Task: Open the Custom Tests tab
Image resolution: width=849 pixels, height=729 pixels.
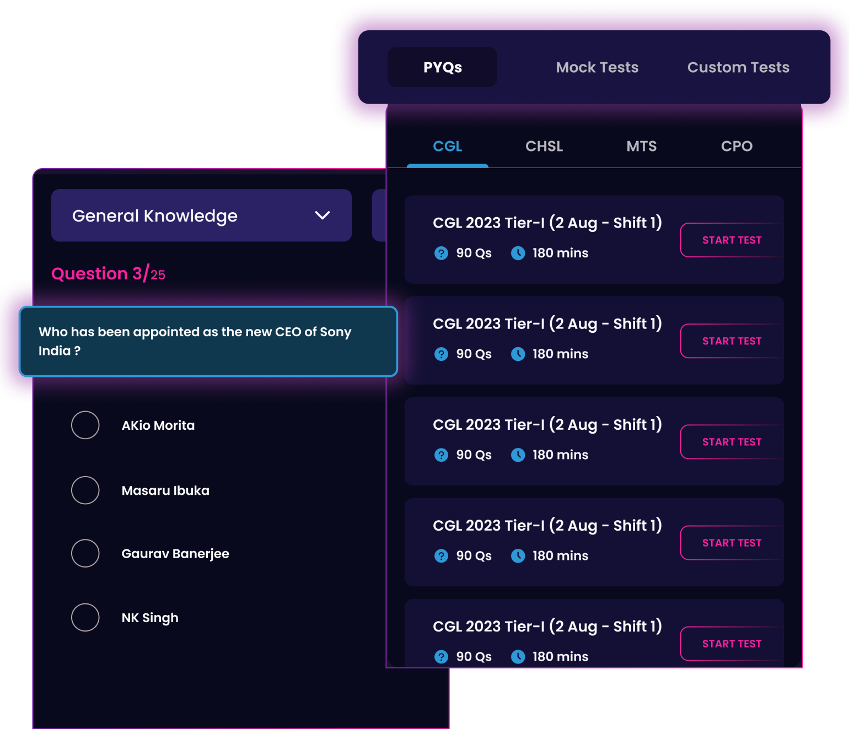Action: point(738,67)
